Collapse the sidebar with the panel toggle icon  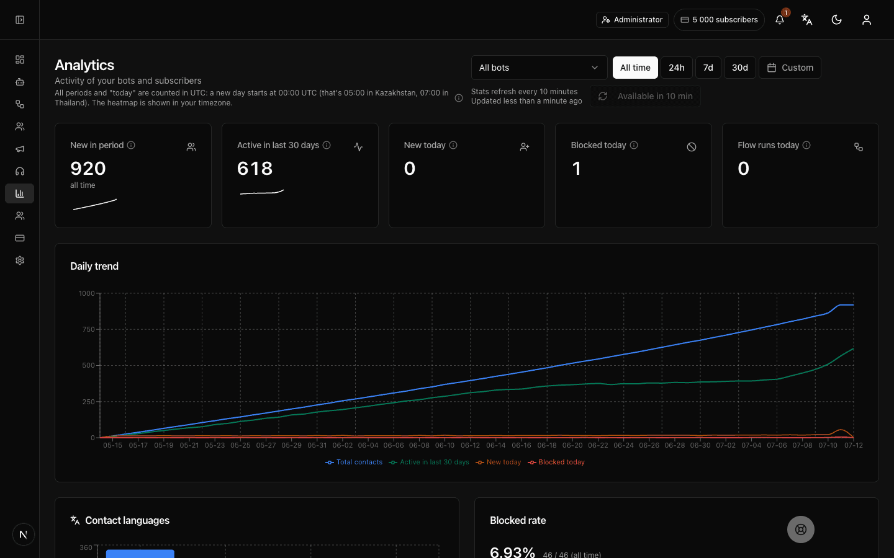point(20,20)
